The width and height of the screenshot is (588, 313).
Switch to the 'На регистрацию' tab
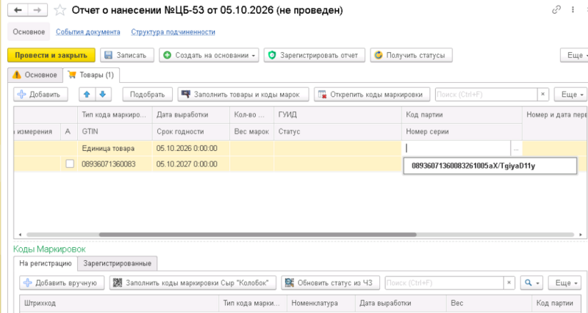coord(46,263)
